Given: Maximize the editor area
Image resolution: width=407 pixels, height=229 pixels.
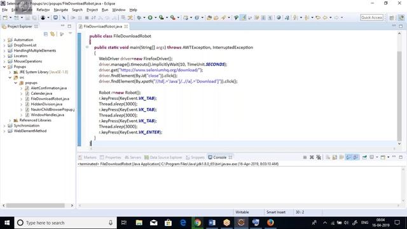Looking at the screenshot, I should point(401,26).
